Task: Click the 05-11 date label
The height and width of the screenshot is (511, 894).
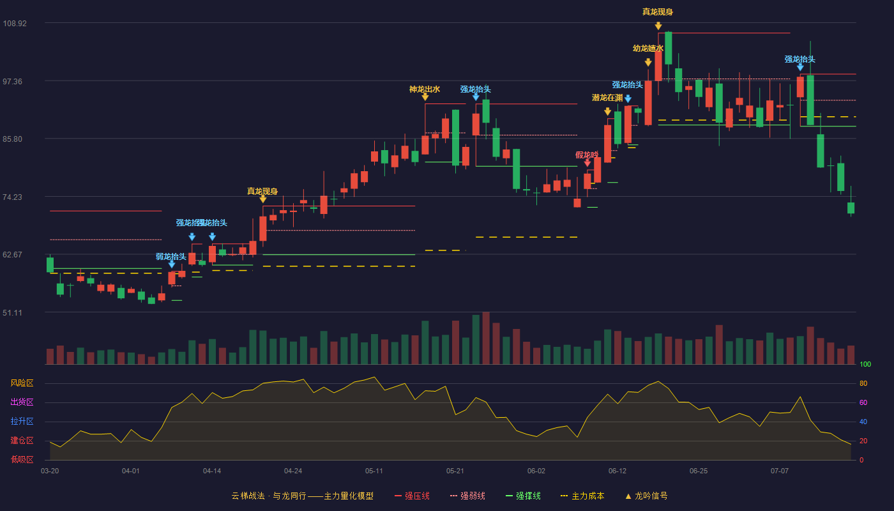Action: [x=374, y=471]
